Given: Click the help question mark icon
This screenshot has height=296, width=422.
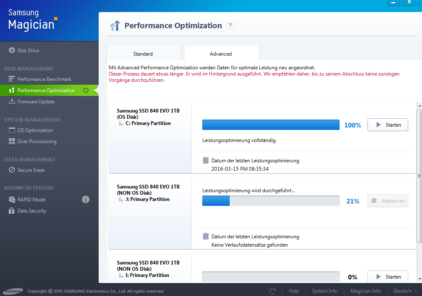Looking at the screenshot, I should coord(230,25).
